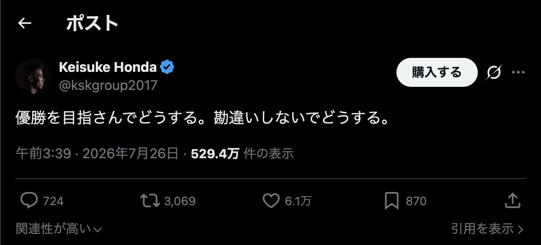
Task: Bookmark this post
Action: click(392, 201)
